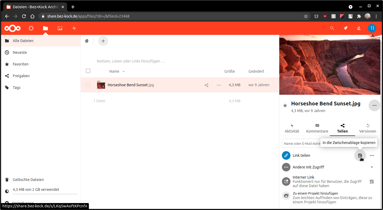This screenshot has width=383, height=210.
Task: Sort the file list by the Größe column
Action: [229, 71]
